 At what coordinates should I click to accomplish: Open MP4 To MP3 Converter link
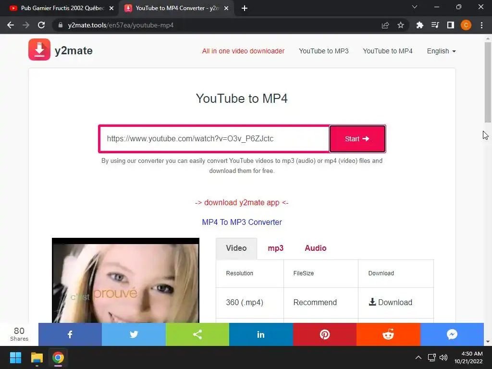click(242, 222)
